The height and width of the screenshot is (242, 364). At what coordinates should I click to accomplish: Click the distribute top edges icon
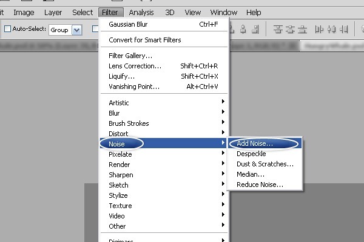278,28
